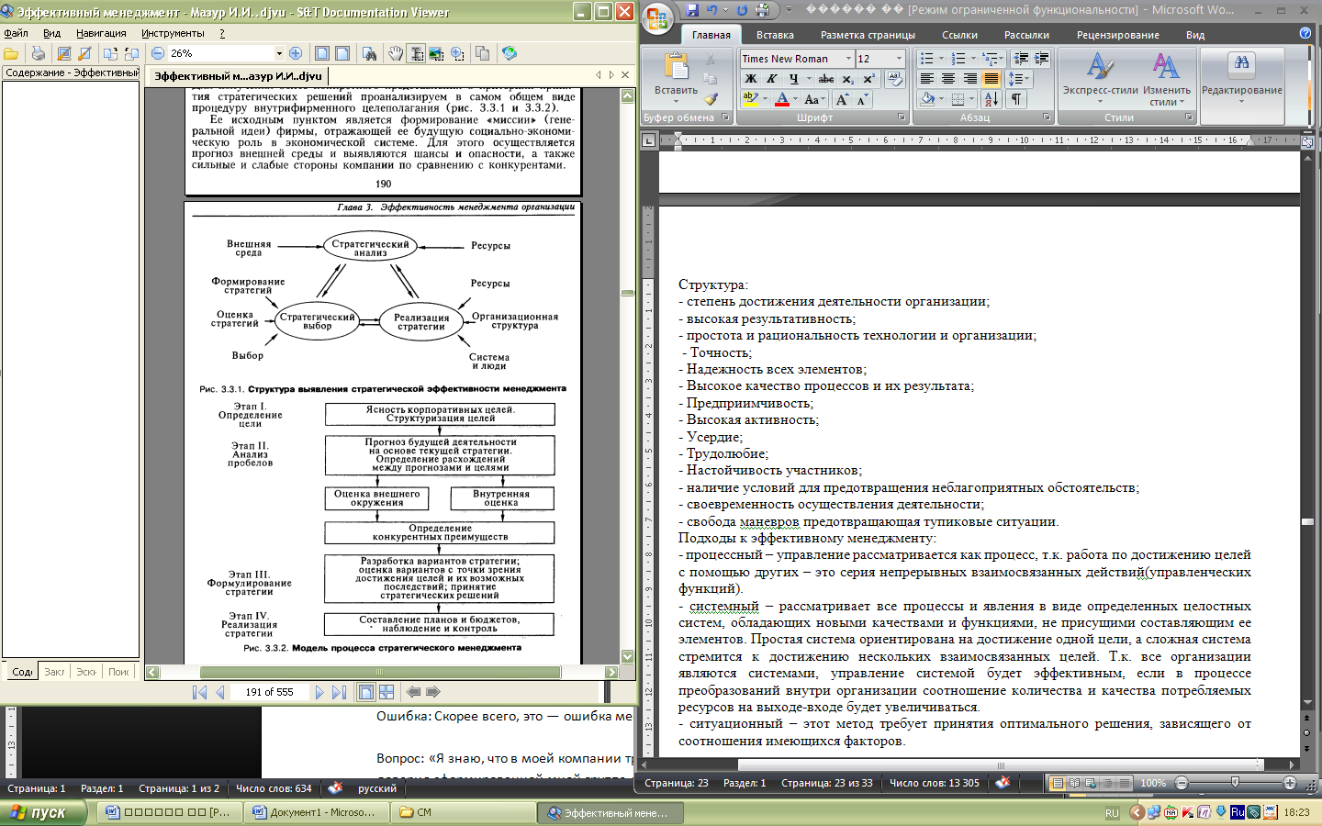Screen dimensions: 1322x826
Task: Zoom in with plus button in viewer
Action: click(296, 53)
